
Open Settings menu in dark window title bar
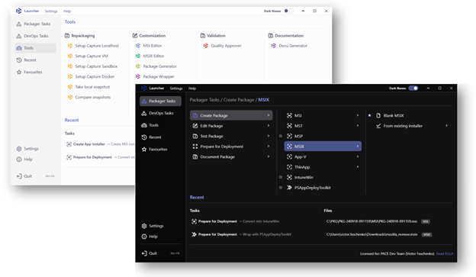pyautogui.click(x=176, y=89)
